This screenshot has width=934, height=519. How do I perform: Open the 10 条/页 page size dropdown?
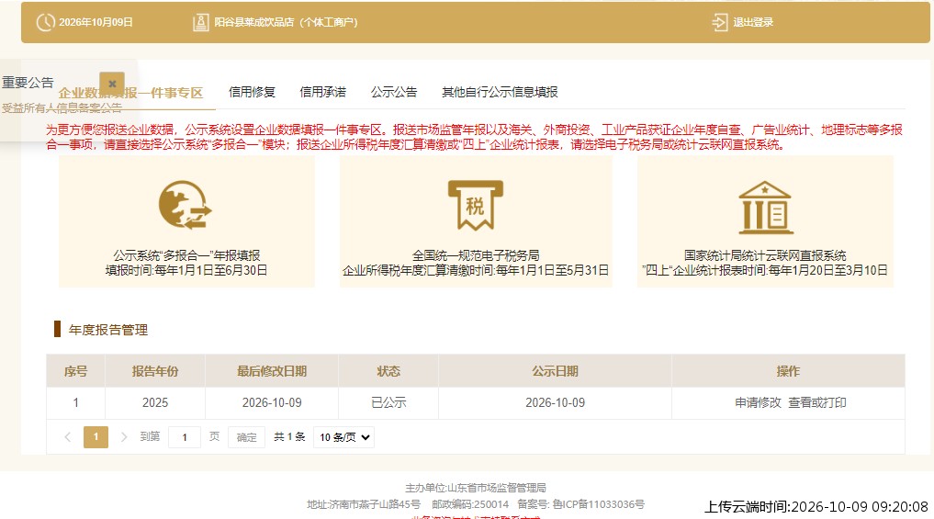343,437
